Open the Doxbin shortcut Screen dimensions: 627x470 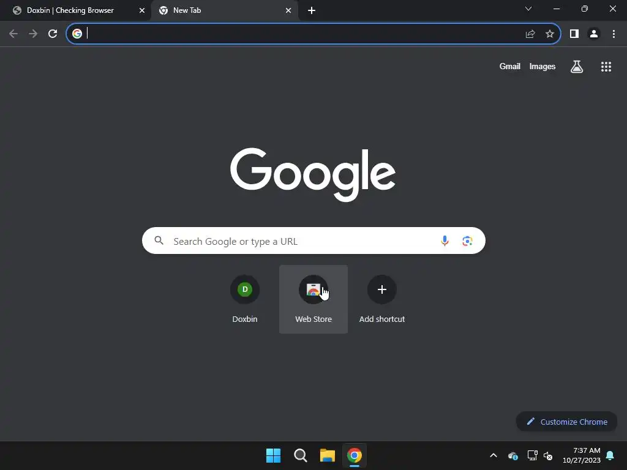pos(245,299)
